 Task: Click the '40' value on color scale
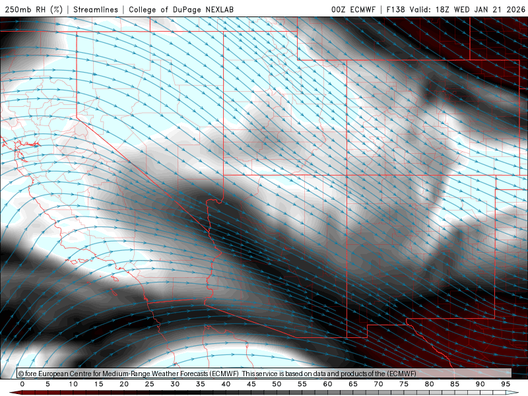coord(226,384)
